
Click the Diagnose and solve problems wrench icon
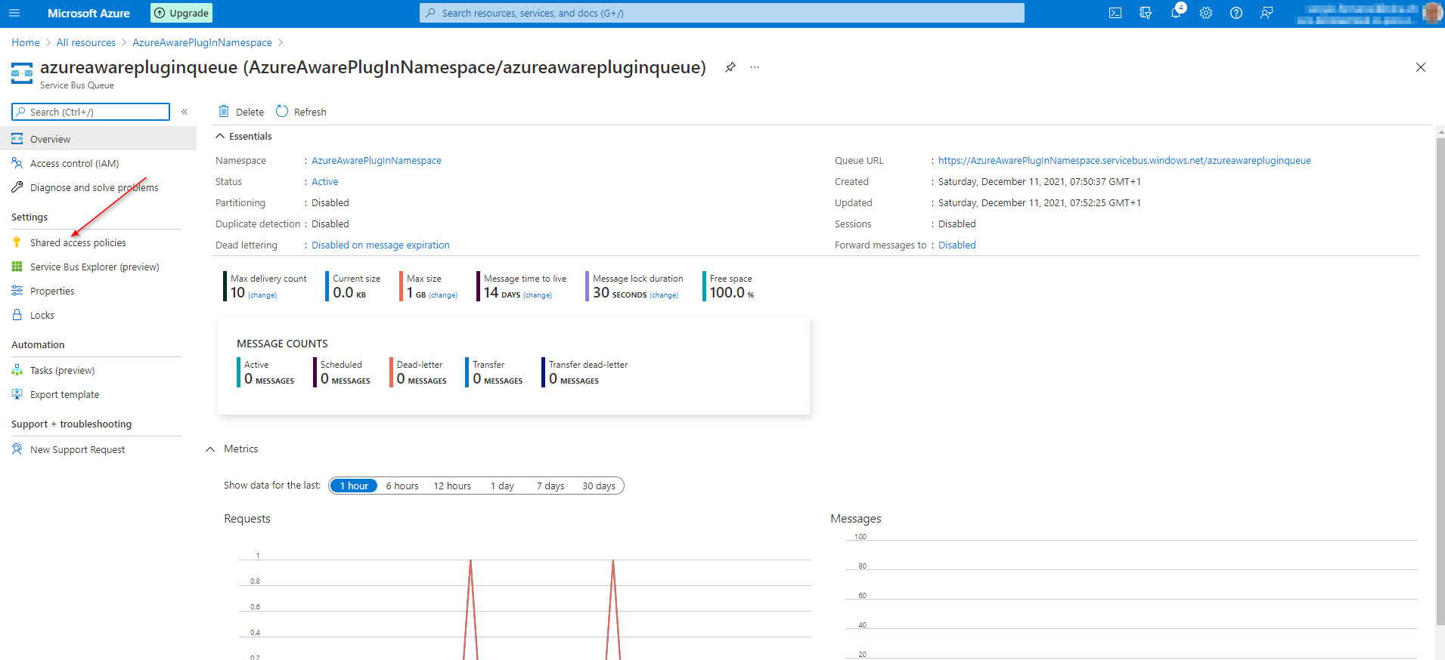click(17, 187)
